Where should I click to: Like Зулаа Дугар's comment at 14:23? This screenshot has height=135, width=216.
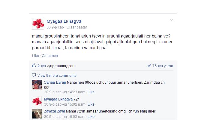(91, 92)
